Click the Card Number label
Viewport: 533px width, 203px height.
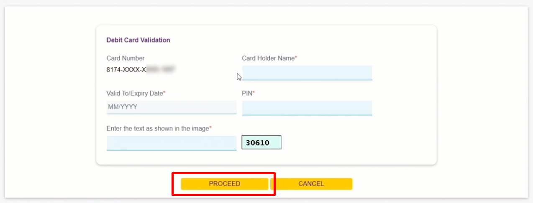126,58
